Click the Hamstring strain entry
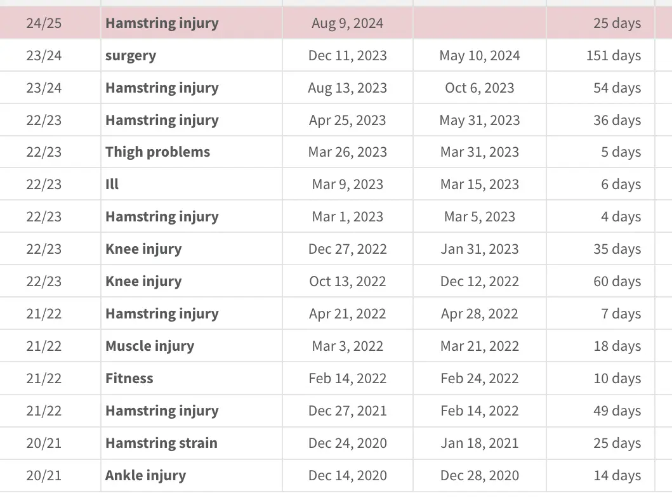 click(x=161, y=443)
